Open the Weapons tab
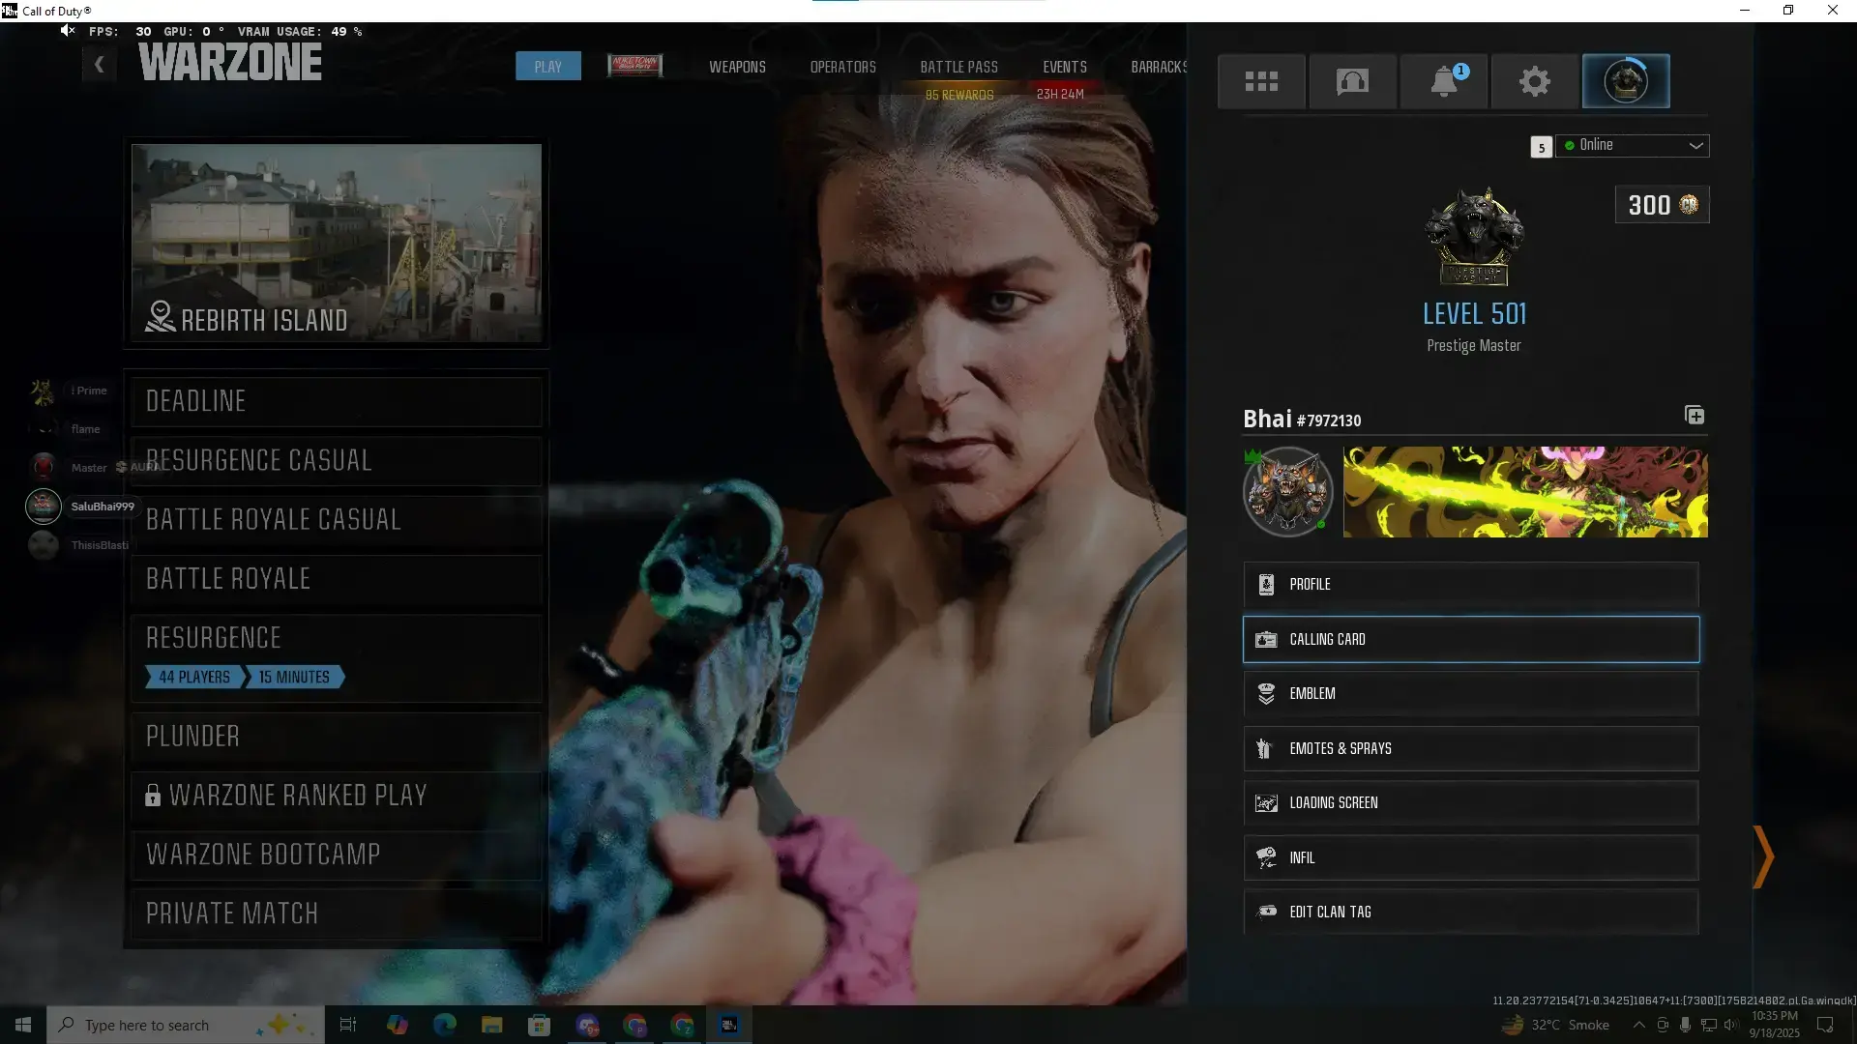Screen dimensions: 1857x1044 click(737, 67)
